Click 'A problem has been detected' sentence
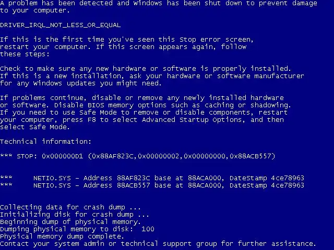Image resolution: width=334 pixels, height=250 pixels. [159, 7]
